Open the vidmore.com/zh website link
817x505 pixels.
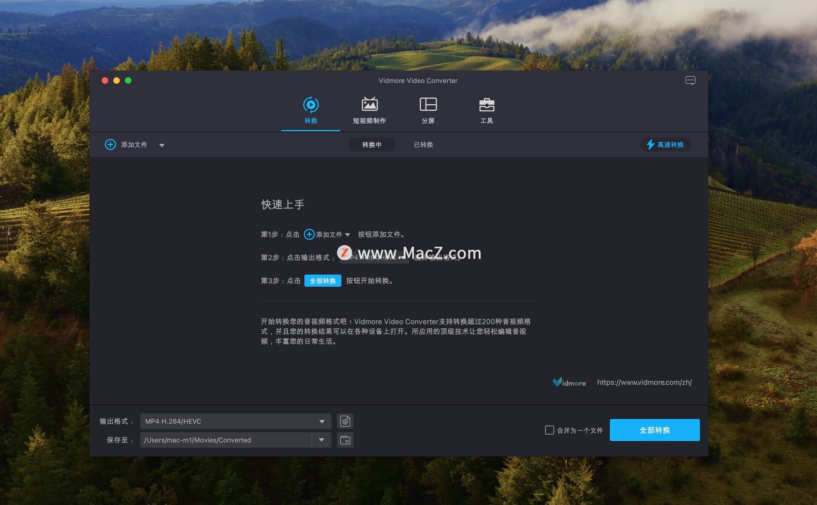(x=644, y=382)
